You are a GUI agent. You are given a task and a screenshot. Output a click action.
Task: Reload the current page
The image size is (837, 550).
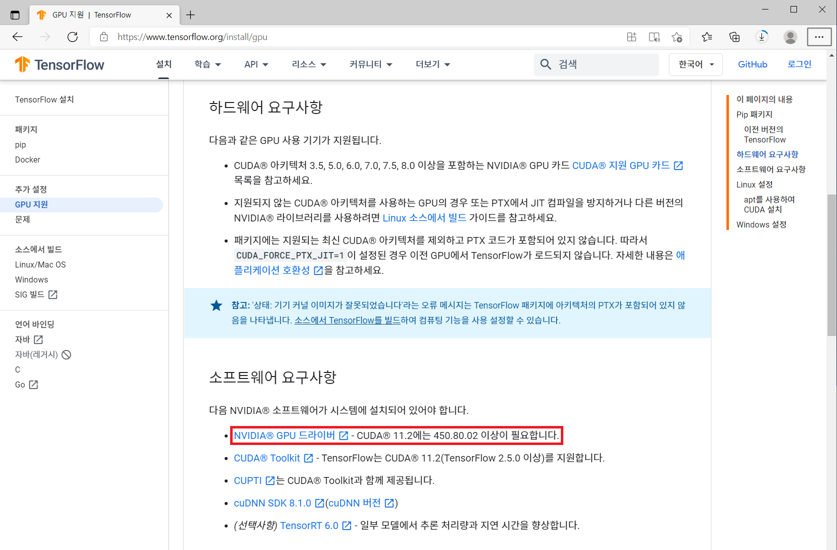(x=73, y=37)
